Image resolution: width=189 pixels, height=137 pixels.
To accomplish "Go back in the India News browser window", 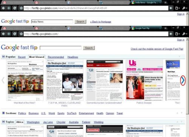I will [3, 8].
